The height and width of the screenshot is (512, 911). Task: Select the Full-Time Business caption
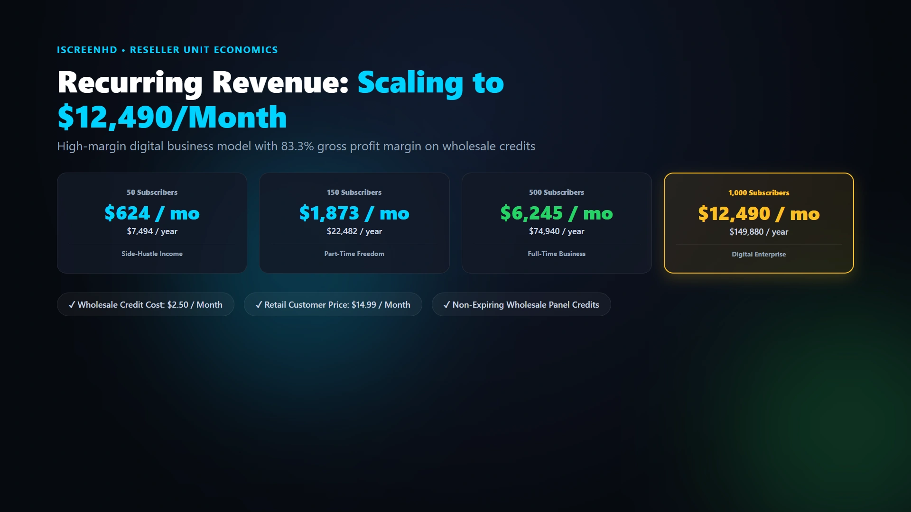557,254
